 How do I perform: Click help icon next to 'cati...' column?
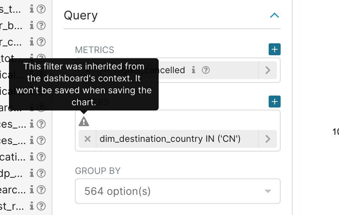coord(41,157)
